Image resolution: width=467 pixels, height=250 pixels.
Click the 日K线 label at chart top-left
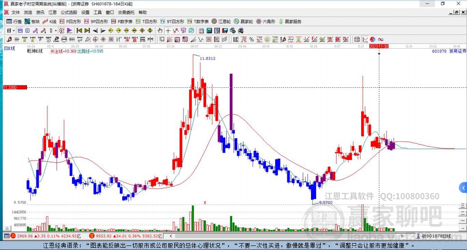(x=9, y=48)
